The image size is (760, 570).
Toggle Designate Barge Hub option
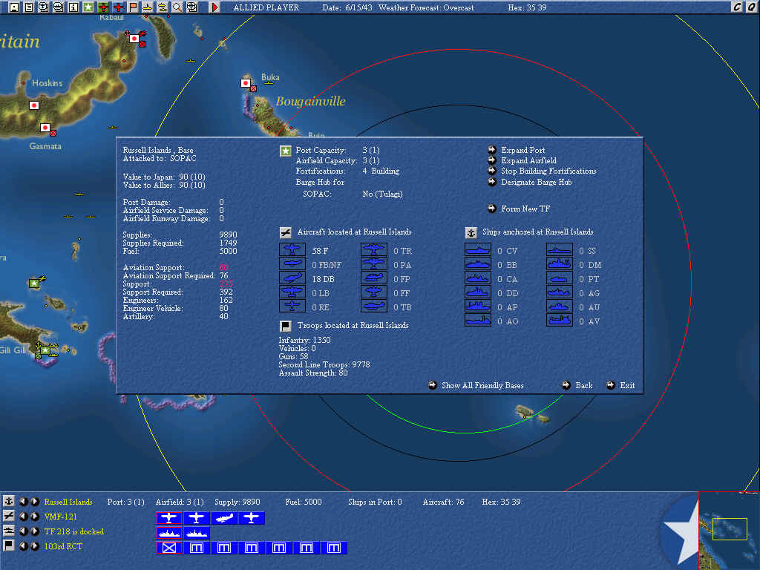coord(492,183)
